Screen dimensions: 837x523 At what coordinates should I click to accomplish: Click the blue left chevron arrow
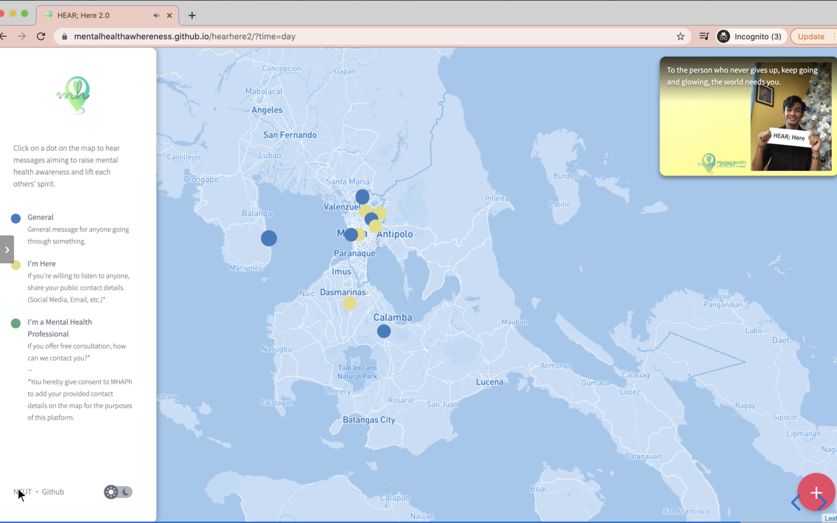pos(796,503)
